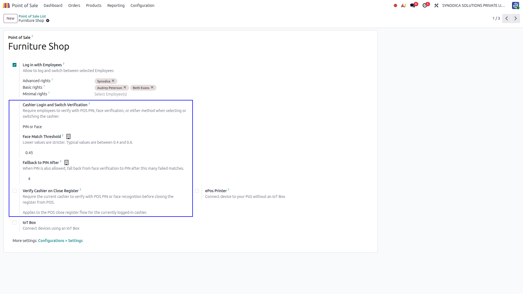Open the Point of Sale app icon
The image size is (523, 294).
pos(6,5)
